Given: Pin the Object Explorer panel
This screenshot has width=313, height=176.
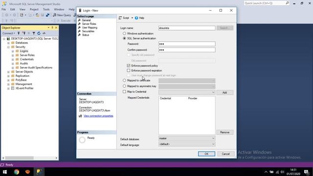Looking at the screenshot, I should pyautogui.click(x=52, y=28).
